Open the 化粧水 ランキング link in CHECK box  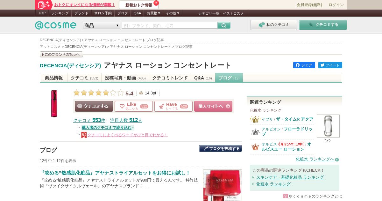(x=273, y=184)
